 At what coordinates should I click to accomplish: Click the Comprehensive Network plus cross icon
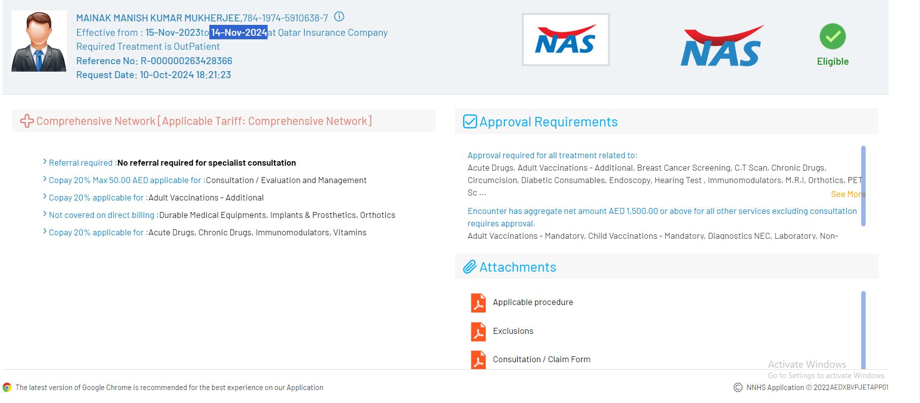click(x=26, y=121)
